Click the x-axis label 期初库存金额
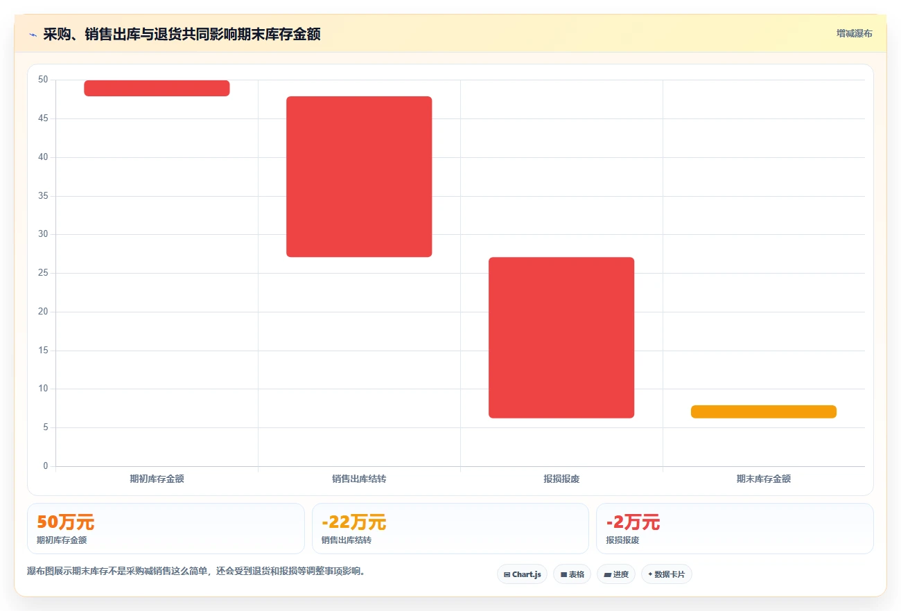 point(157,479)
